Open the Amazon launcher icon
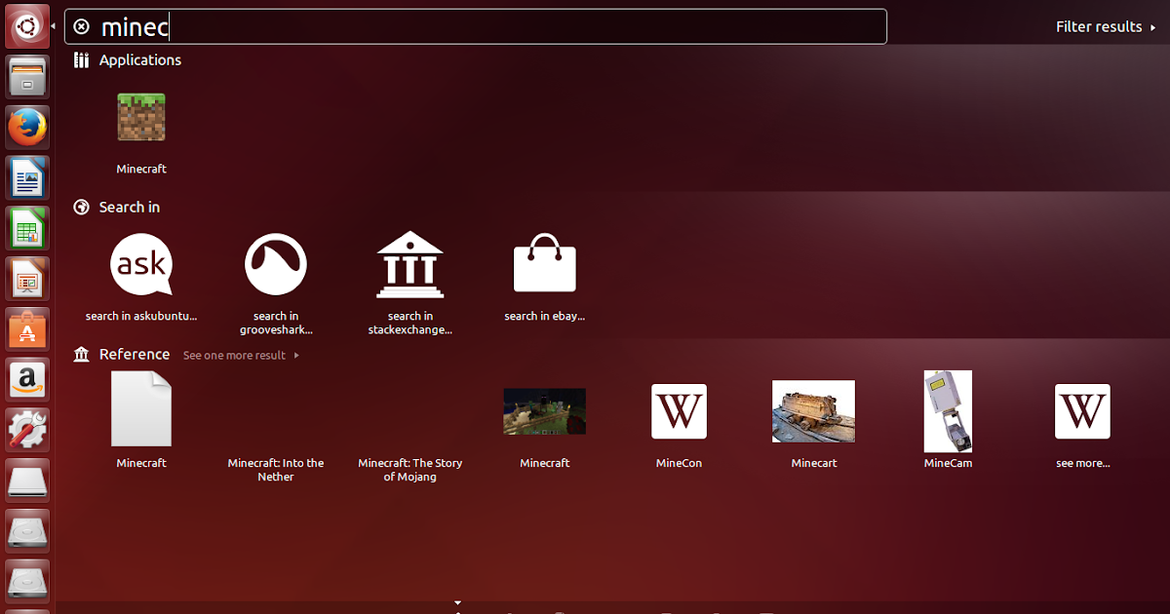This screenshot has width=1170, height=614. [x=27, y=381]
